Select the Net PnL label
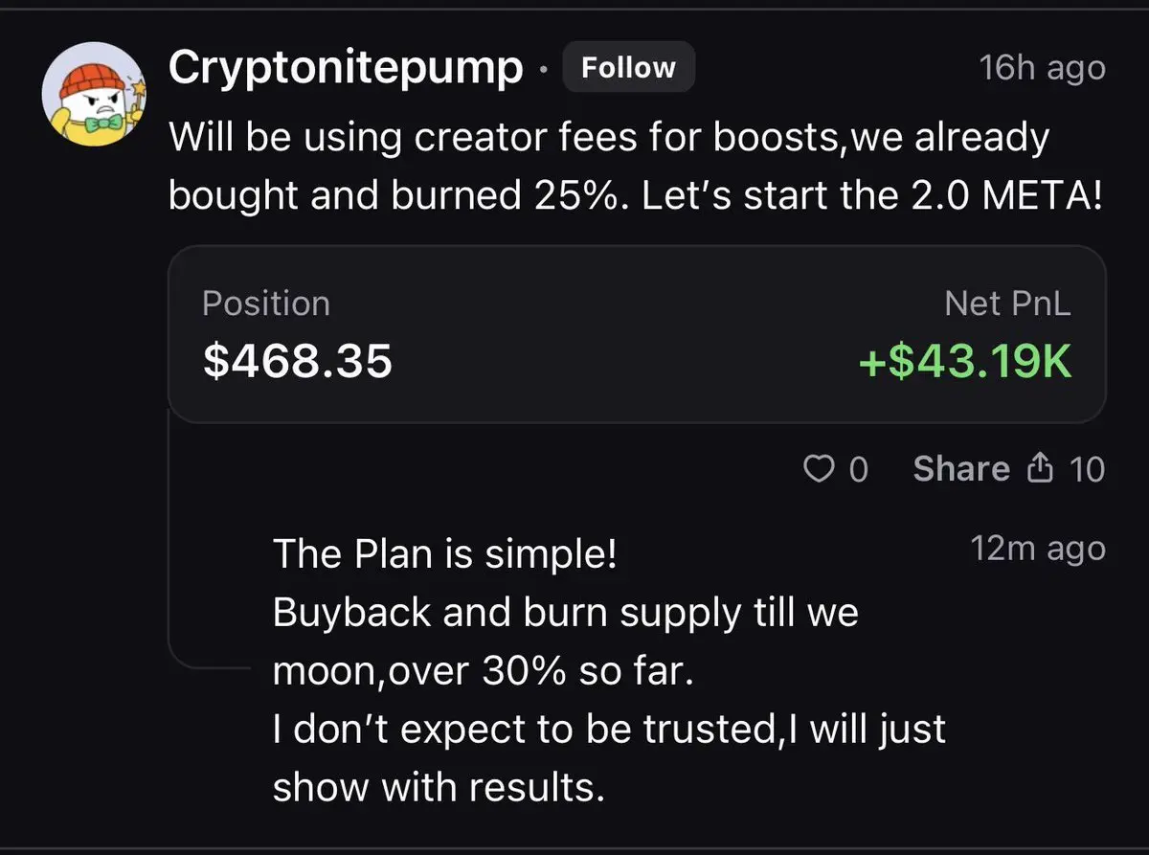1149x855 pixels. [1007, 304]
